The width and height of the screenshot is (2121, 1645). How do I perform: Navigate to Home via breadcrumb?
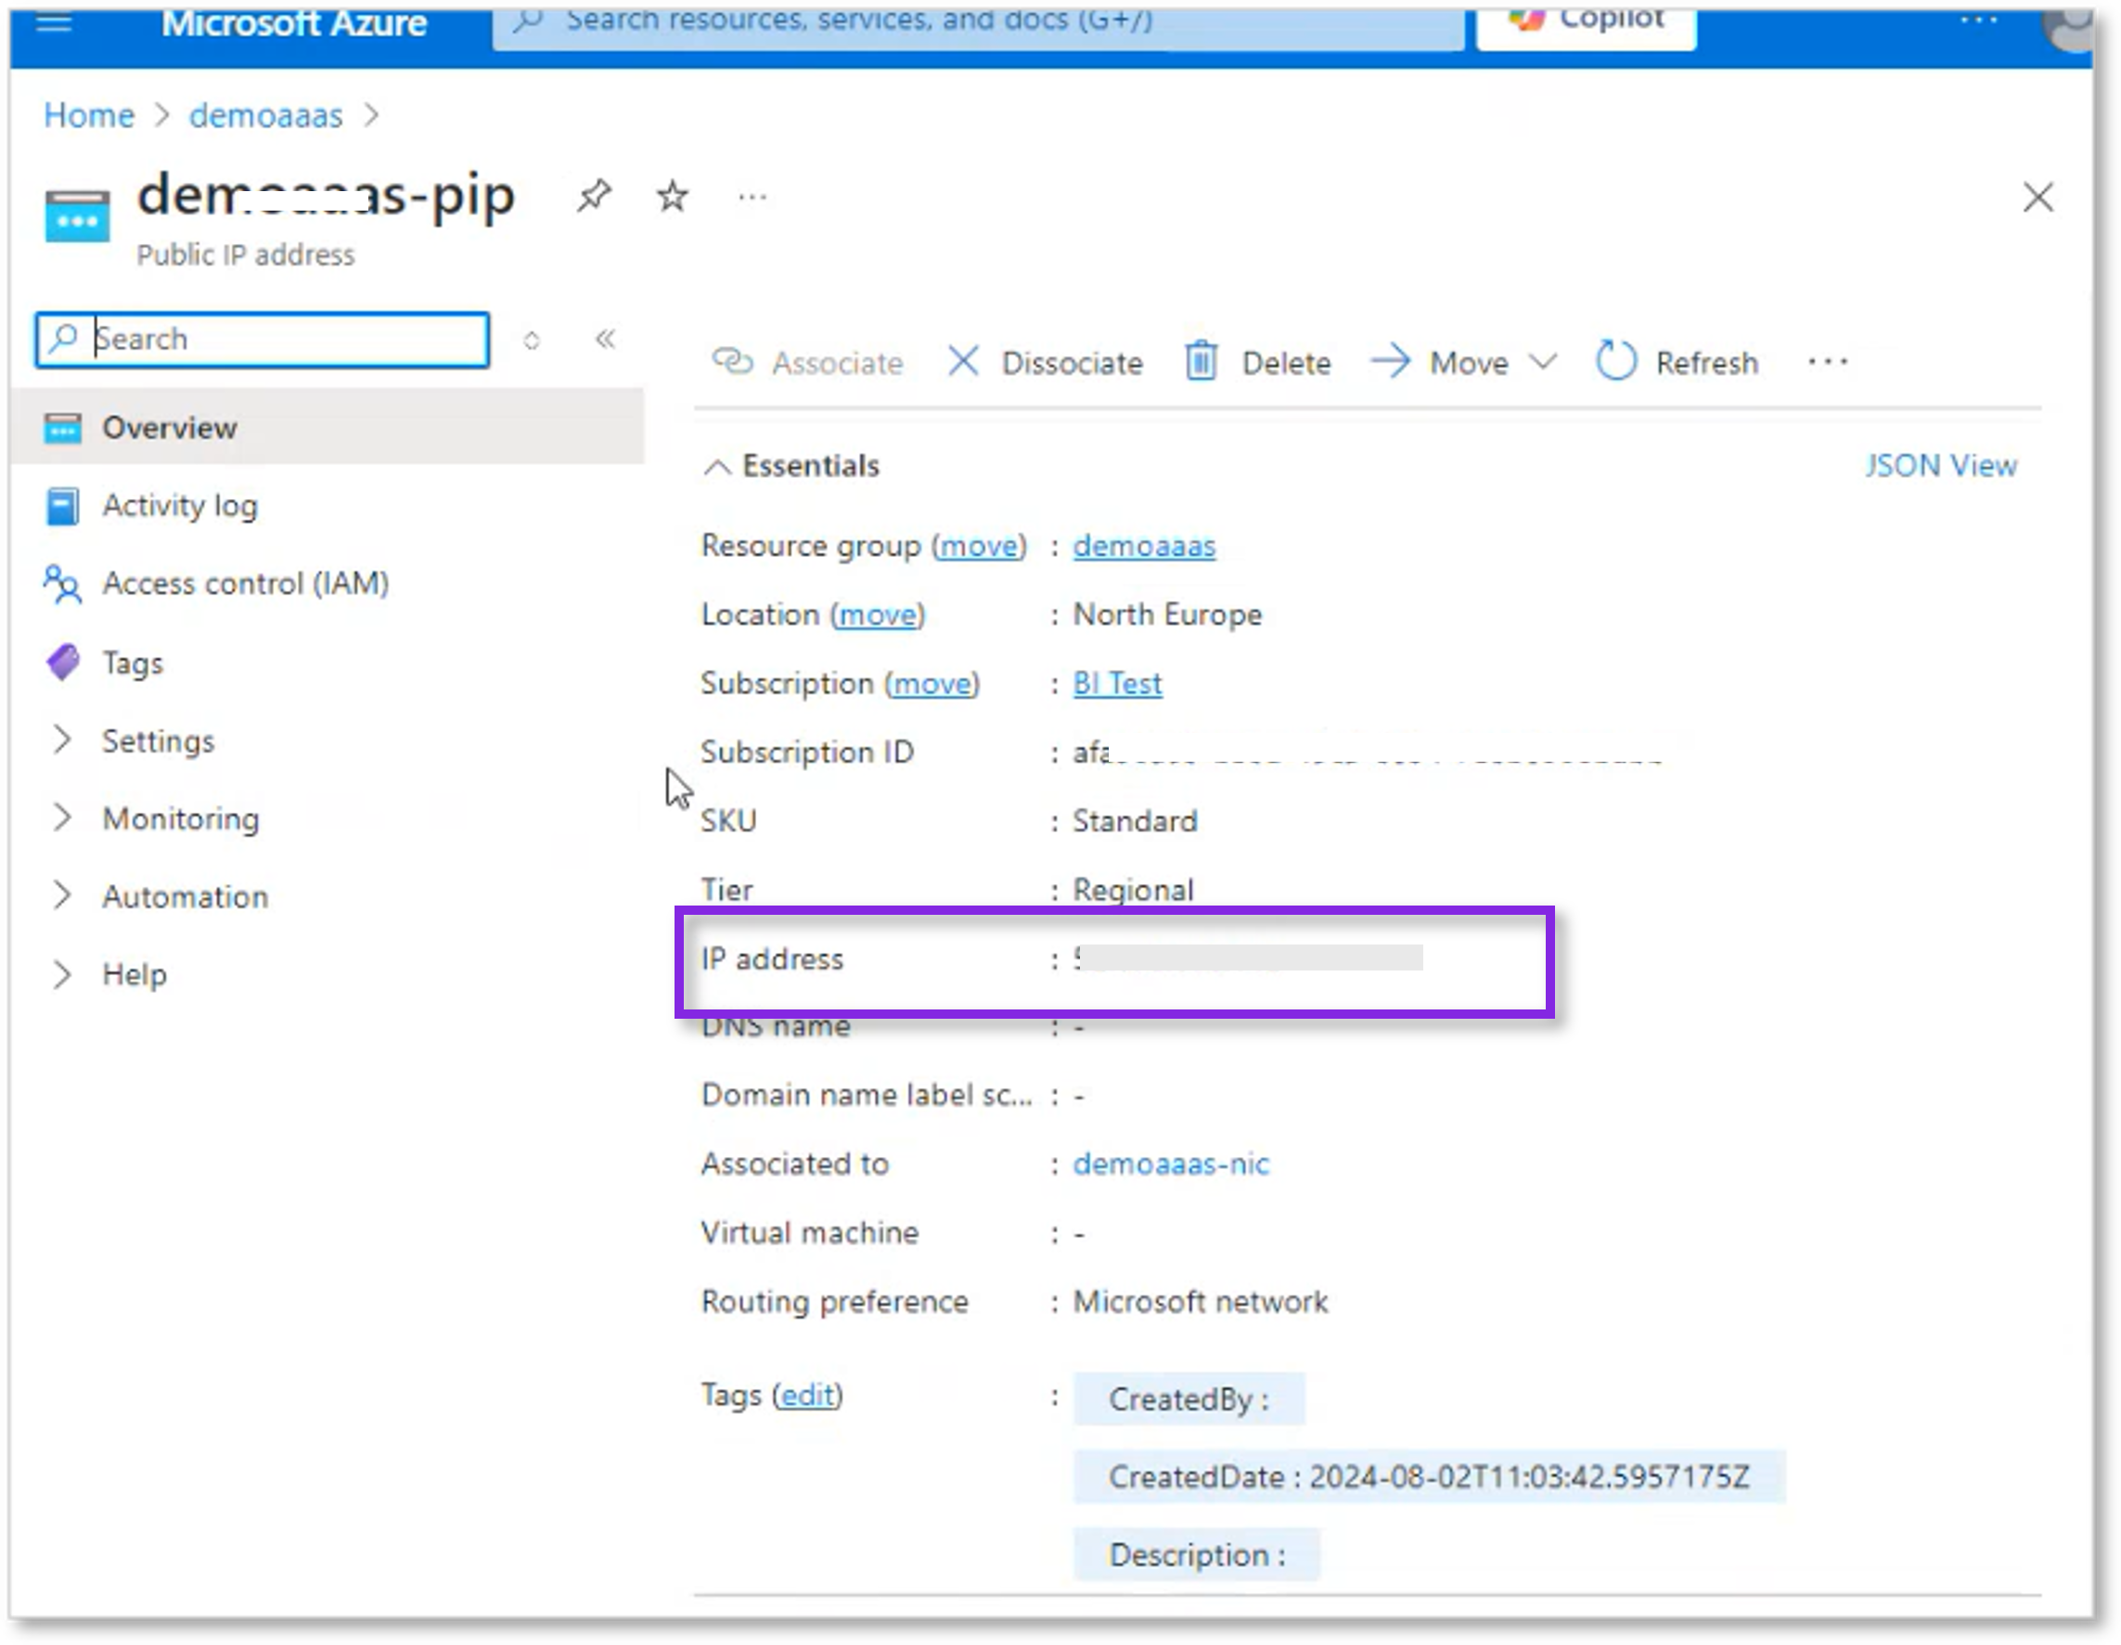88,115
